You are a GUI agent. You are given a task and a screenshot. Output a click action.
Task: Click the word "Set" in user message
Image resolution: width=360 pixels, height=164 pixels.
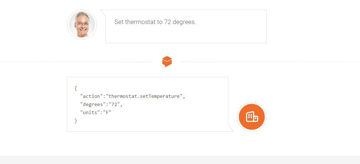[119, 22]
